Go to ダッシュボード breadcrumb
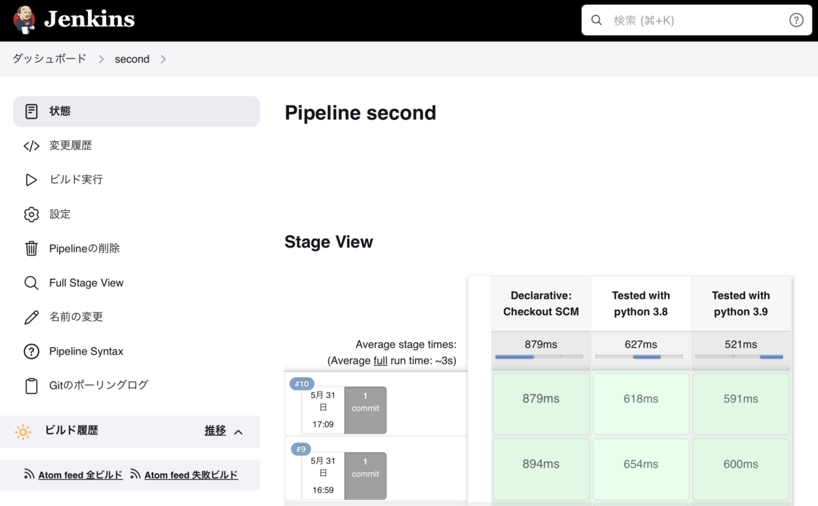 (50, 59)
